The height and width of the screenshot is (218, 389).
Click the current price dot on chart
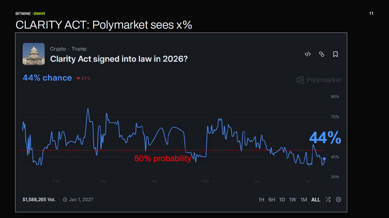point(324,159)
